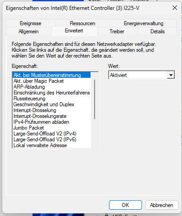This screenshot has width=182, height=216.
Task: Select Interrupt-Drosselungsrate property
Action: pos(52,116)
